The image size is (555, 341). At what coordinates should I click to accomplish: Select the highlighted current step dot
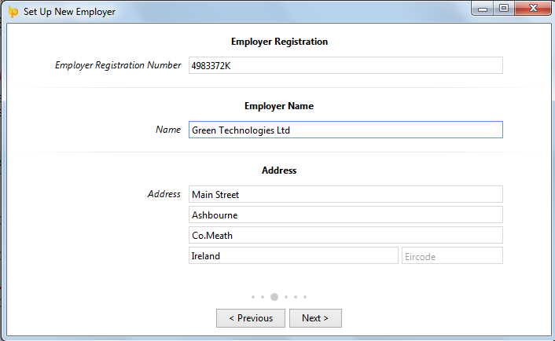pyautogui.click(x=274, y=297)
